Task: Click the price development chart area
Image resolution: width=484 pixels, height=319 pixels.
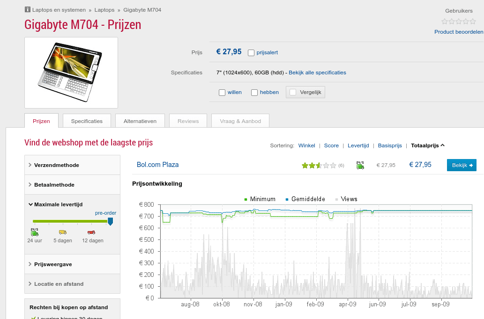Action: pos(316,251)
